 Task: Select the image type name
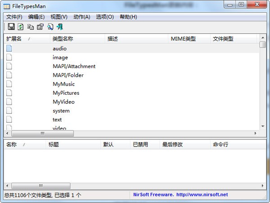point(60,57)
